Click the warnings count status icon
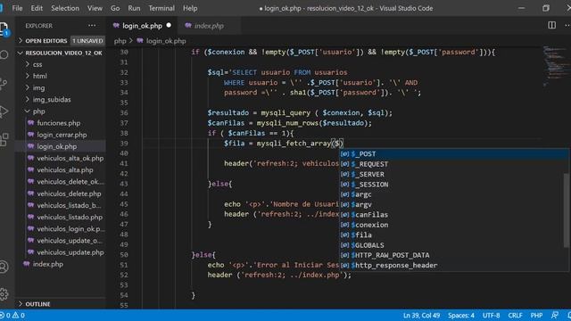 click(x=18, y=315)
